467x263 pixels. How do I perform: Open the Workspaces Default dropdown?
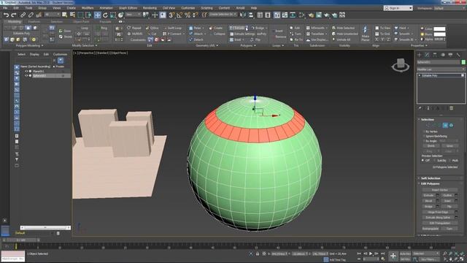pos(449,8)
